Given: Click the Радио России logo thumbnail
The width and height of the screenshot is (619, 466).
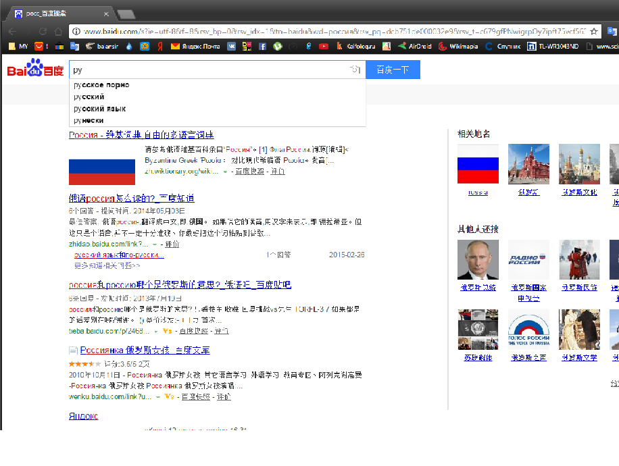Looking at the screenshot, I should 528,259.
